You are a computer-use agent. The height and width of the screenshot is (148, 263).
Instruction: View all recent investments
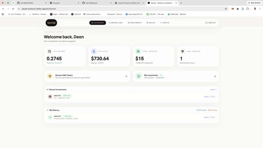pos(213,90)
